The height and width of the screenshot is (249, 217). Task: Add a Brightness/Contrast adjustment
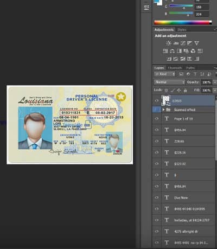pyautogui.click(x=169, y=43)
